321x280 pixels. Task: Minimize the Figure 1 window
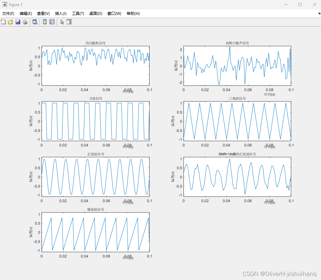click(286, 4)
